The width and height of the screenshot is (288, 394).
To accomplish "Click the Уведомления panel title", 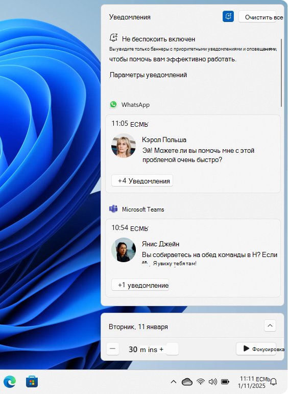I will tap(130, 17).
